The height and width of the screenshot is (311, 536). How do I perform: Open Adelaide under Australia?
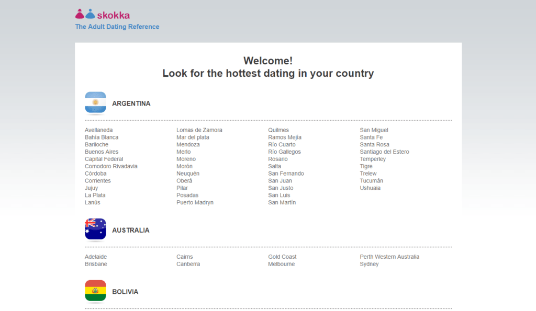(x=96, y=257)
